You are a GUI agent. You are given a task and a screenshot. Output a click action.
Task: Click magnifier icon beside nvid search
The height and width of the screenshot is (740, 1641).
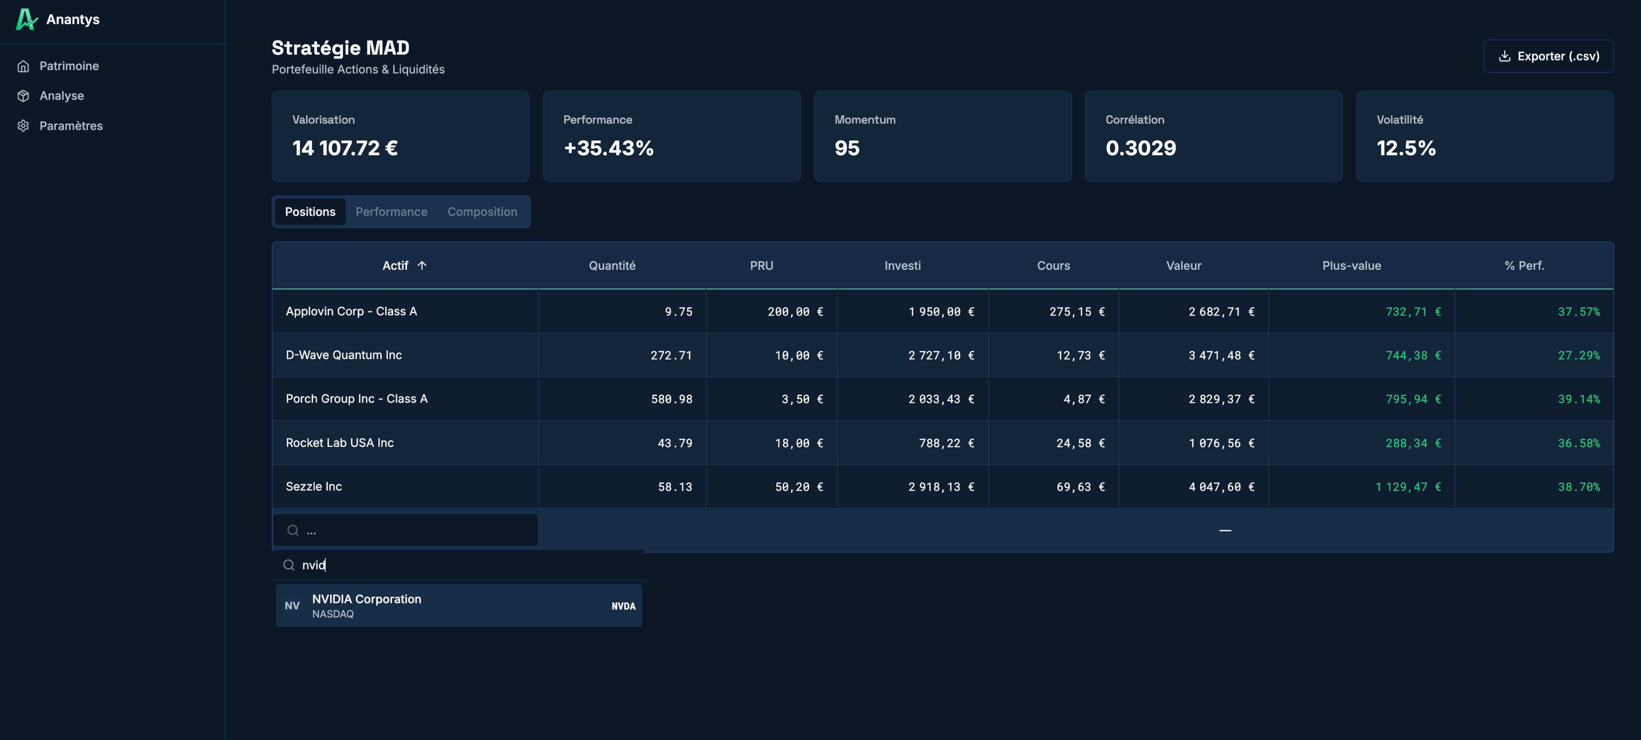[288, 565]
